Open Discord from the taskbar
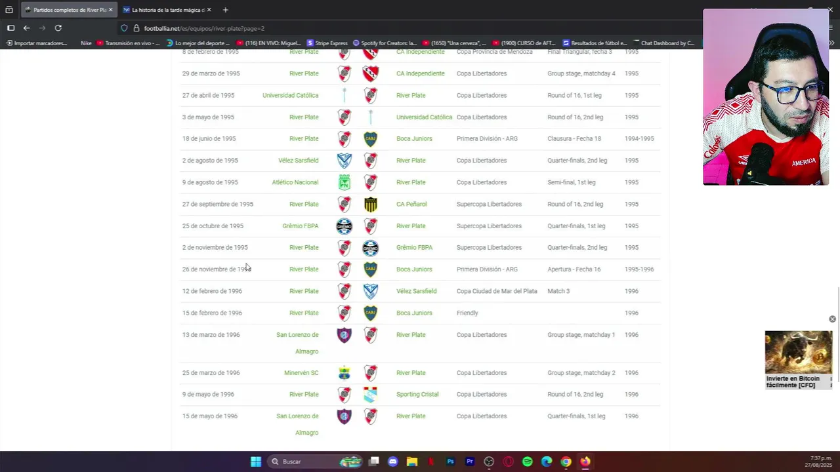 393,462
